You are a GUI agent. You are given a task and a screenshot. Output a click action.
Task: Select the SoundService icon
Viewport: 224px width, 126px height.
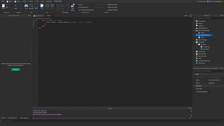click(197, 56)
